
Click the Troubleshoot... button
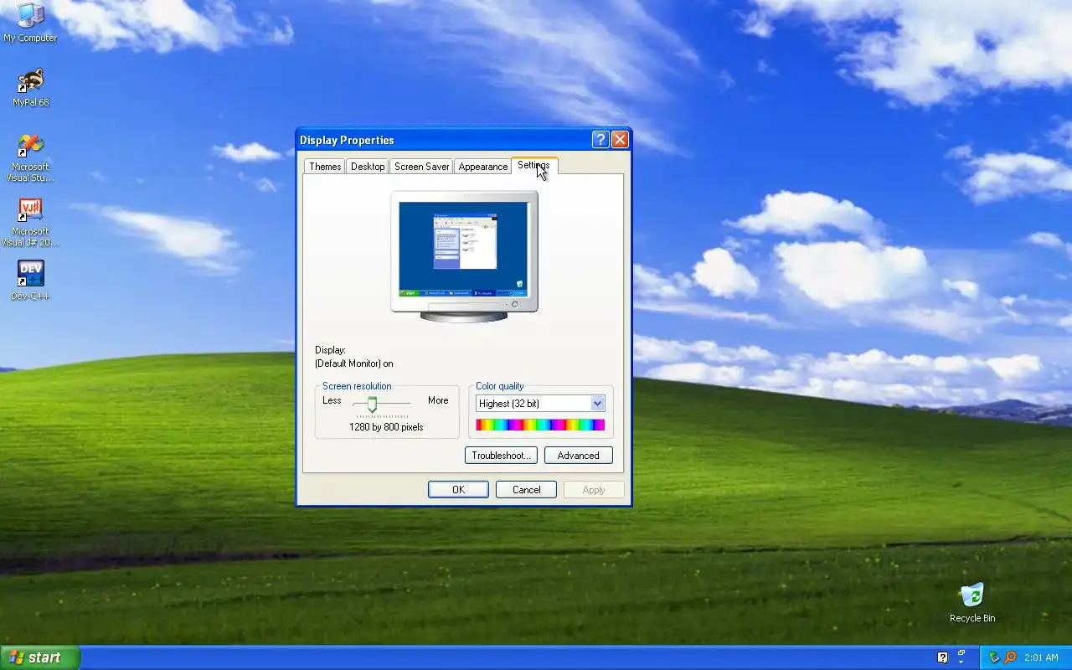pos(501,456)
